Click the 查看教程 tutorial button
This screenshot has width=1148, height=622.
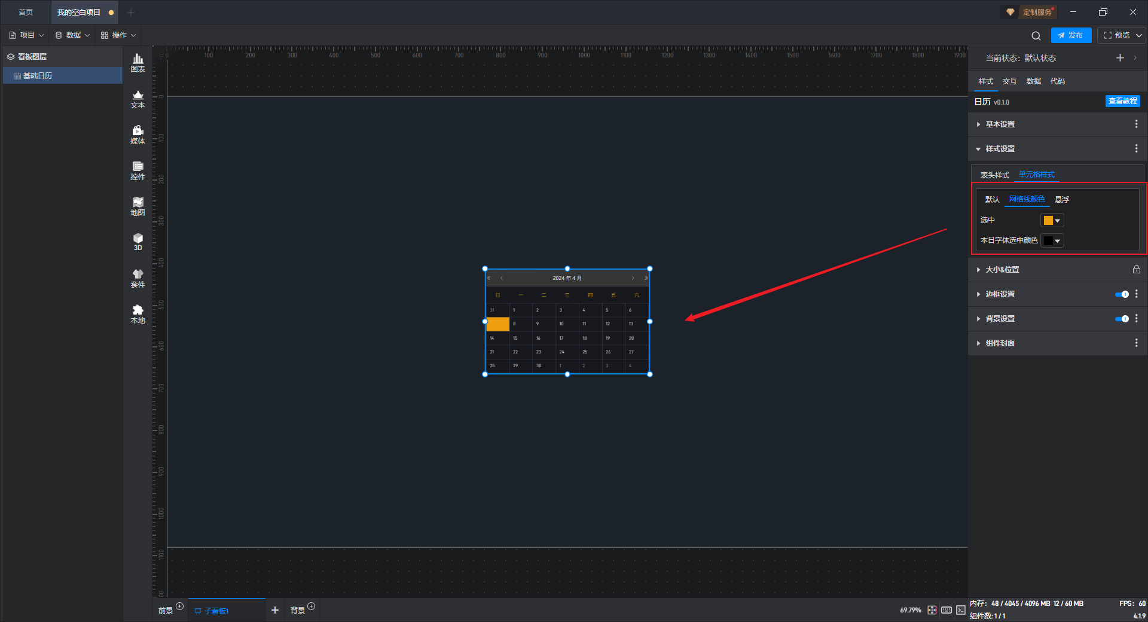point(1122,101)
